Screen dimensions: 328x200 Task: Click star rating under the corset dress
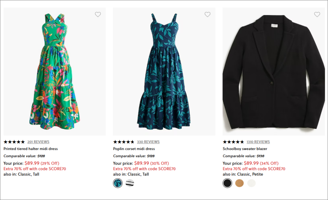click(124, 142)
